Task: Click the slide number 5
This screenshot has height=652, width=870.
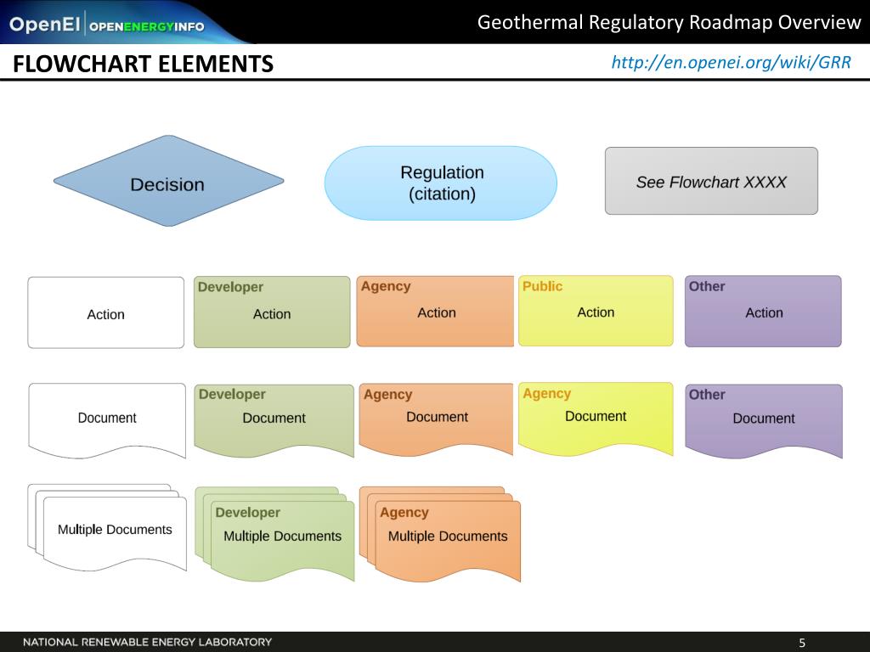Action: pyautogui.click(x=802, y=643)
